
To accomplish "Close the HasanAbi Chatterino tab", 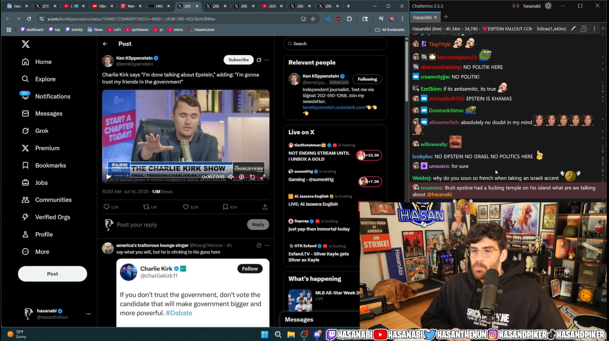I will tap(435, 17).
